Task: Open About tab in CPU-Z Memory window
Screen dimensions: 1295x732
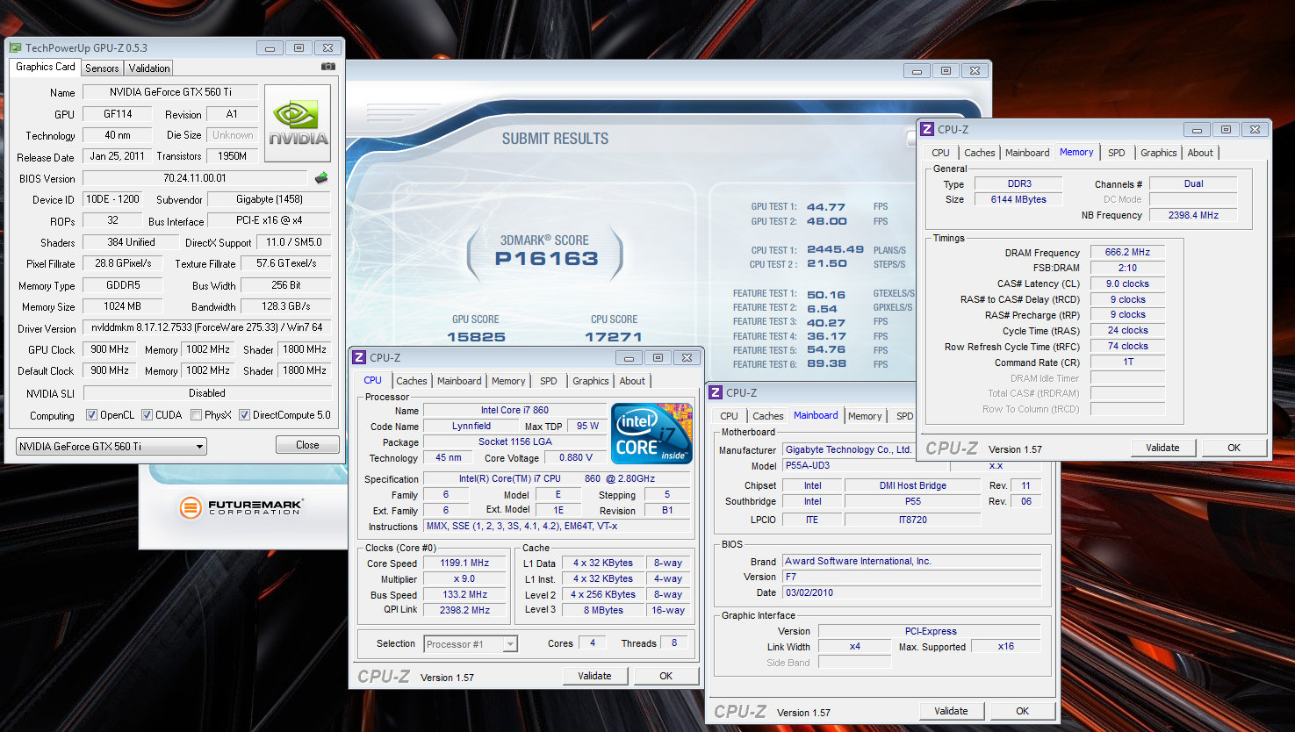Action: (x=1200, y=153)
